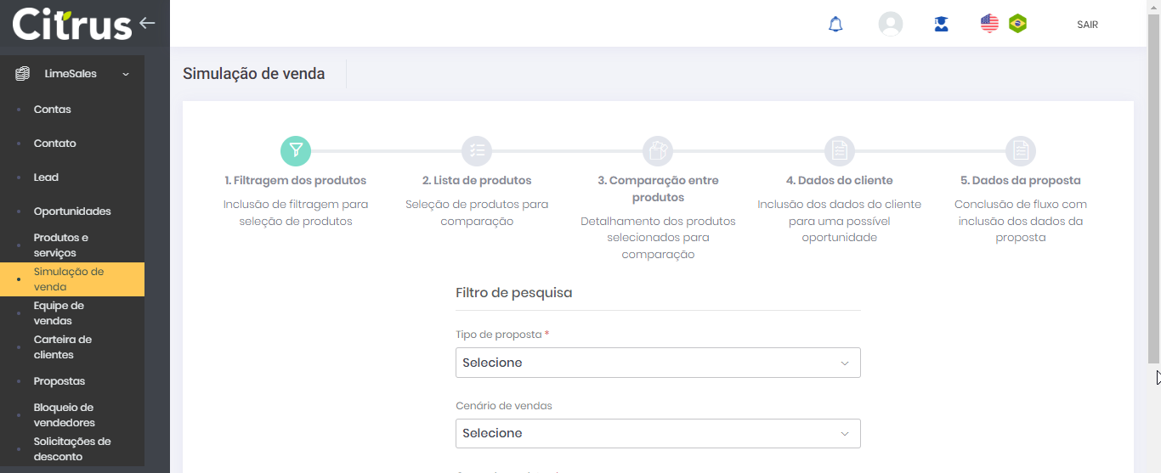
Task: Open the user profile avatar
Action: 890,25
